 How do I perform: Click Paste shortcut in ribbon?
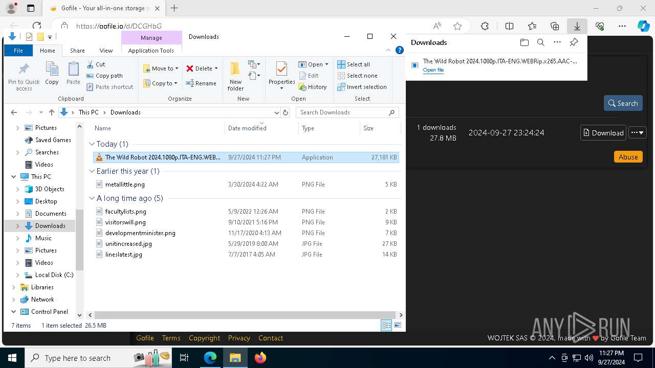click(x=110, y=87)
